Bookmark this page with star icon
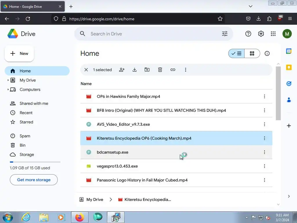Image resolution: width=297 pixels, height=223 pixels. coord(220,19)
